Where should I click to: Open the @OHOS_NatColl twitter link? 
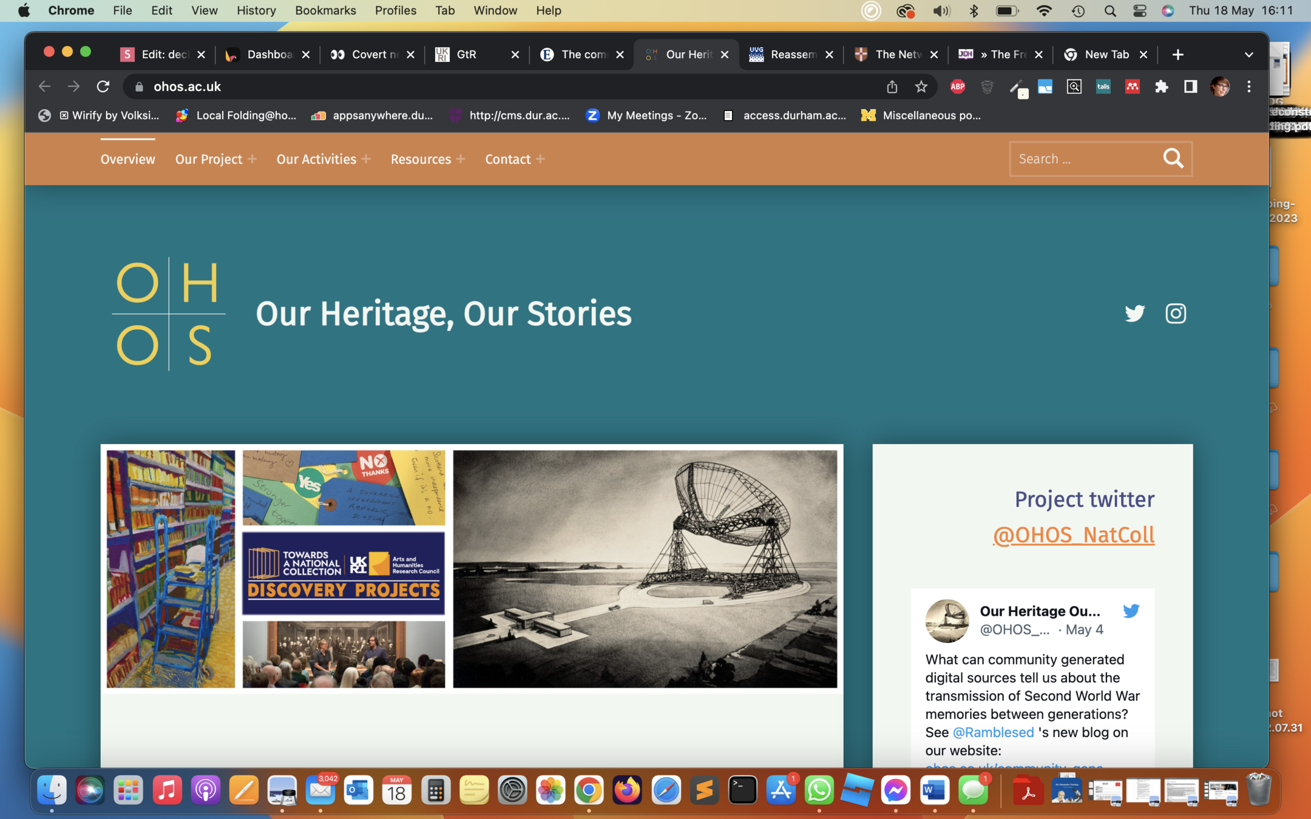pyautogui.click(x=1073, y=534)
